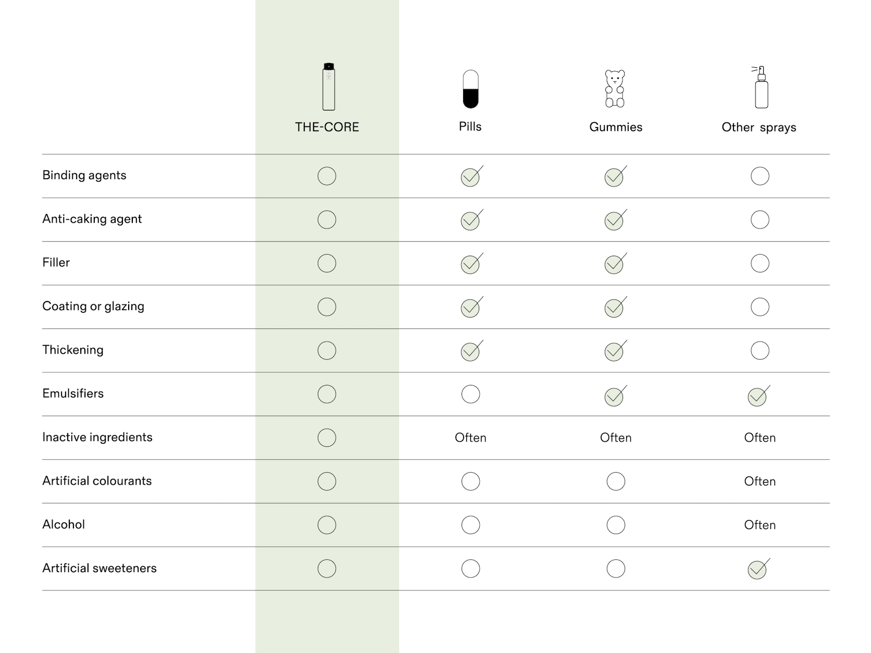This screenshot has height=653, width=871.
Task: Click the Other sprays bottle icon
Action: [x=761, y=87]
